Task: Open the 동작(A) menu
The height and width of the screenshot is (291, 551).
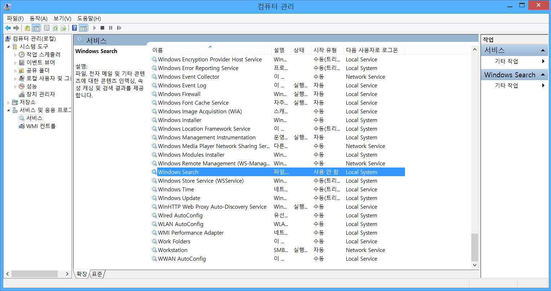Action: [39, 18]
